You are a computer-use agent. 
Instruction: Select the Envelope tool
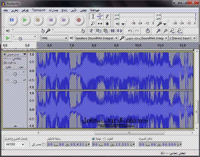[100, 17]
